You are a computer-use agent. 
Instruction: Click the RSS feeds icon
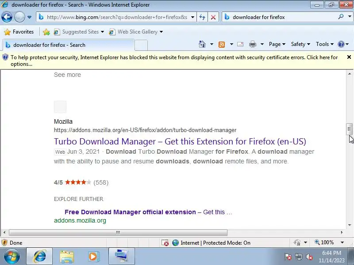pyautogui.click(x=222, y=45)
